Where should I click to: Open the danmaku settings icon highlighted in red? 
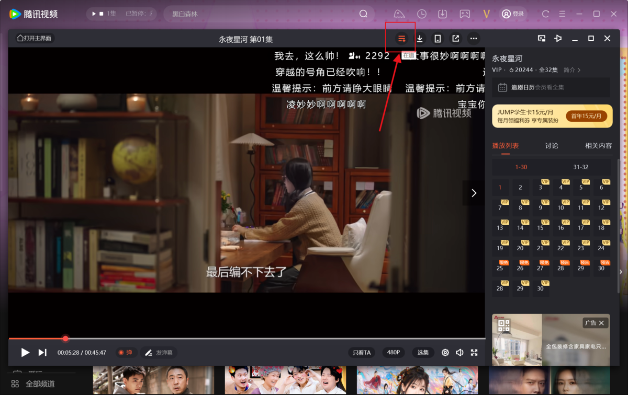tap(401, 38)
